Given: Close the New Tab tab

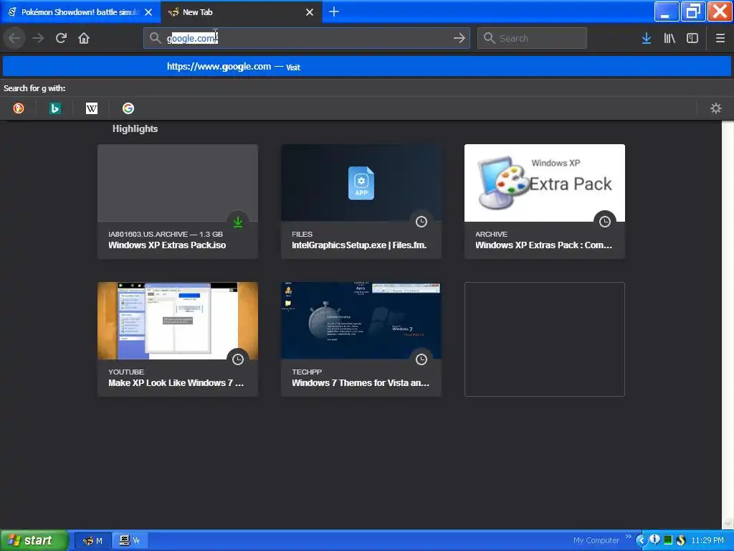Looking at the screenshot, I should point(310,12).
